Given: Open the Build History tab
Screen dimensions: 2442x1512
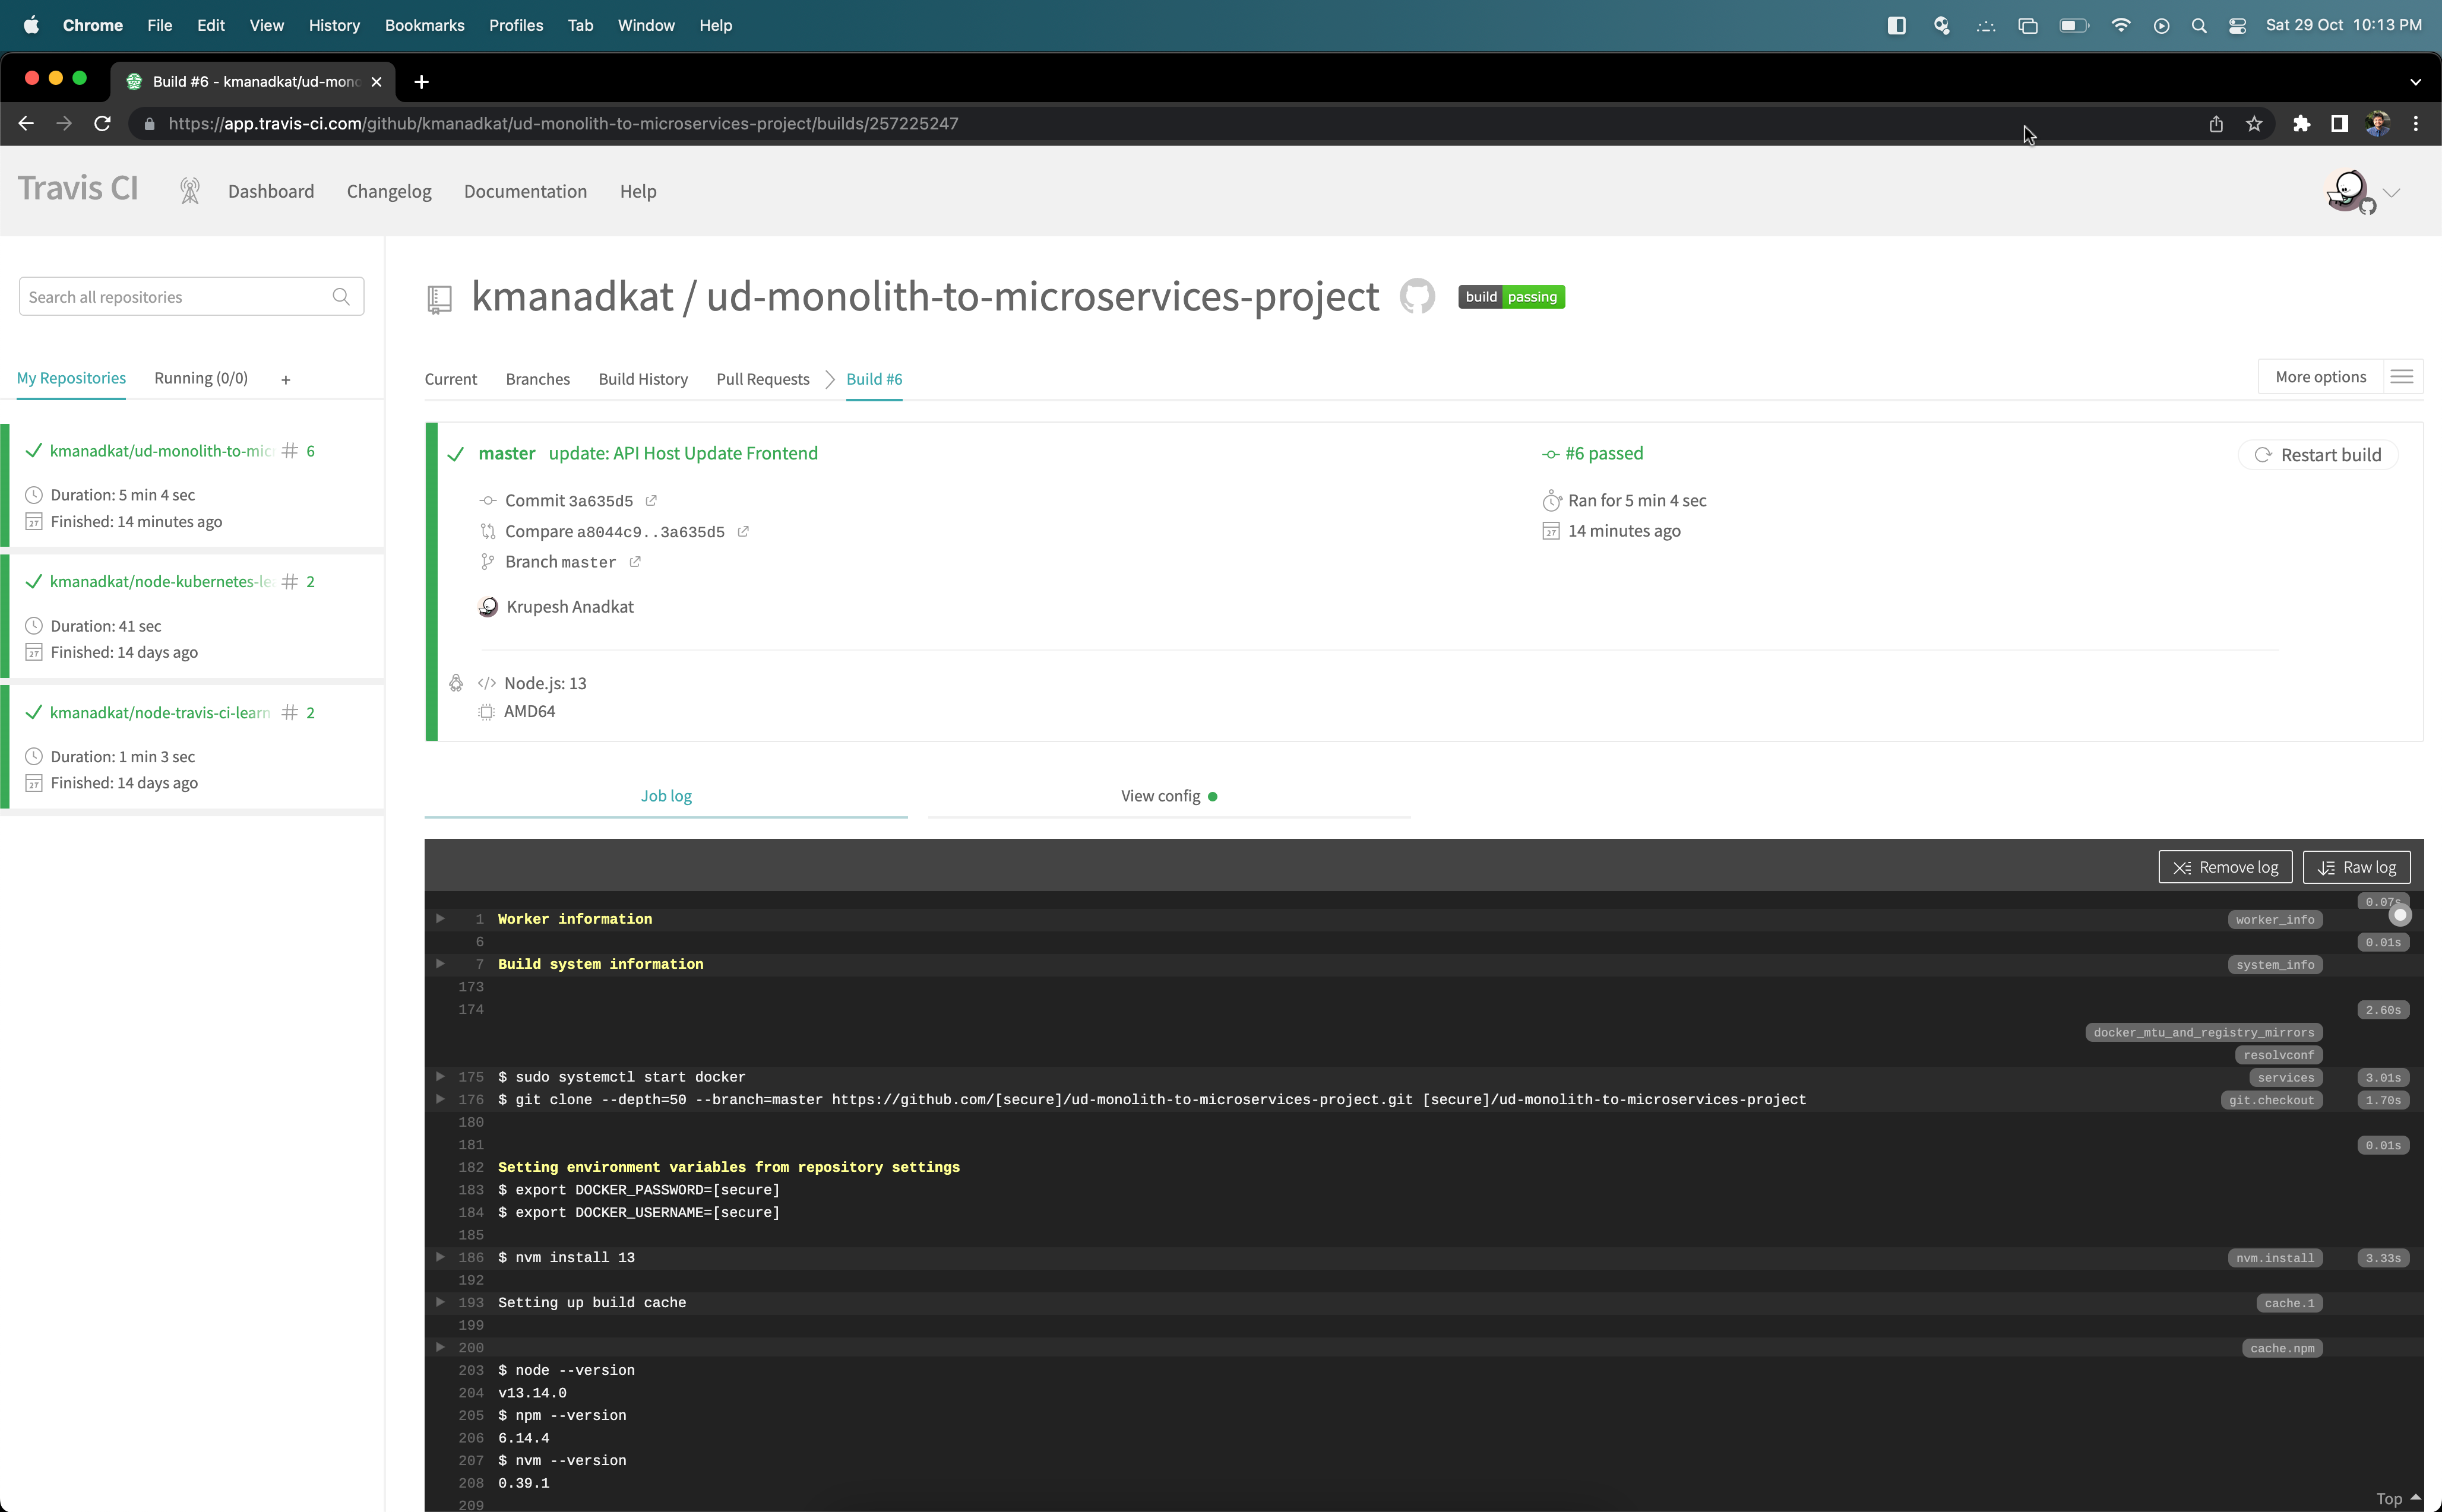Looking at the screenshot, I should point(642,379).
